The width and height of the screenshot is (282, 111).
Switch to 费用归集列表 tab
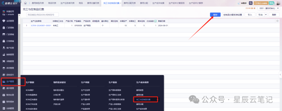click(x=93, y=3)
